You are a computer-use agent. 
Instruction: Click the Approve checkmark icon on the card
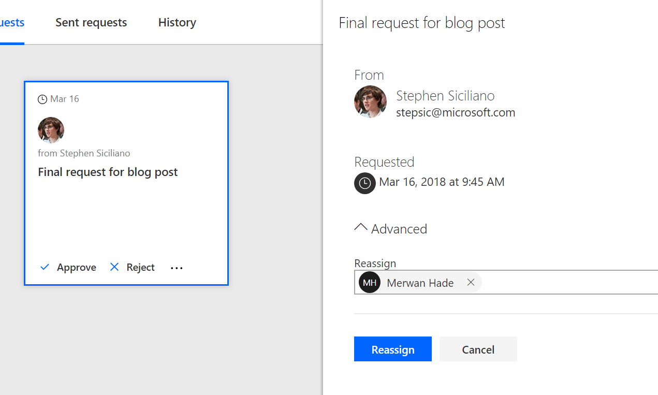click(x=45, y=267)
